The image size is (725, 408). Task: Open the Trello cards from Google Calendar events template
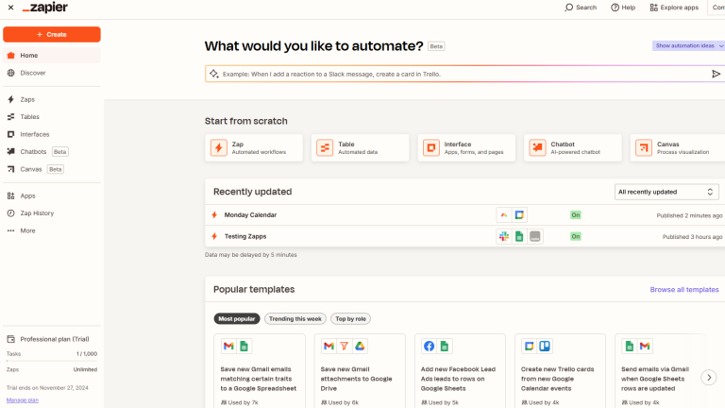[560, 371]
